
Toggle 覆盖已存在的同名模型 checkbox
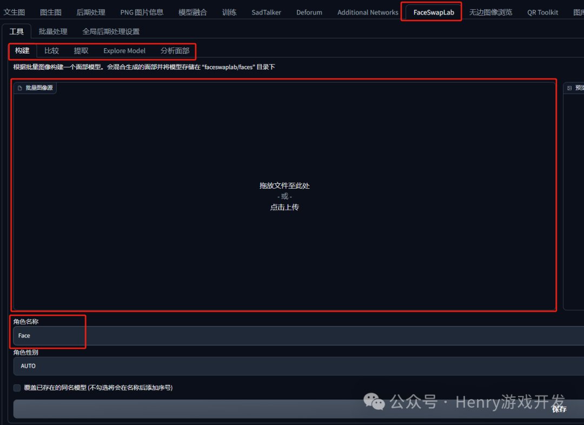pos(17,388)
